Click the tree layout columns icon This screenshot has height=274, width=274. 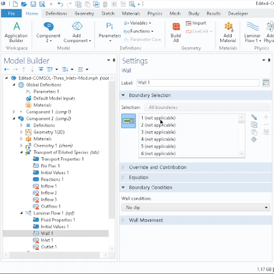coord(80,69)
